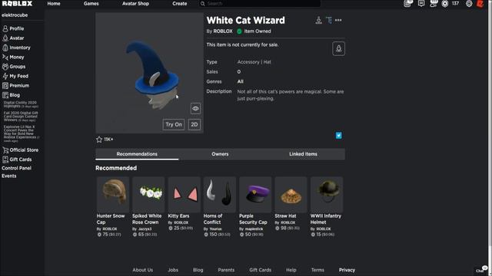Open the Inventory sidebar icon

coord(5,48)
